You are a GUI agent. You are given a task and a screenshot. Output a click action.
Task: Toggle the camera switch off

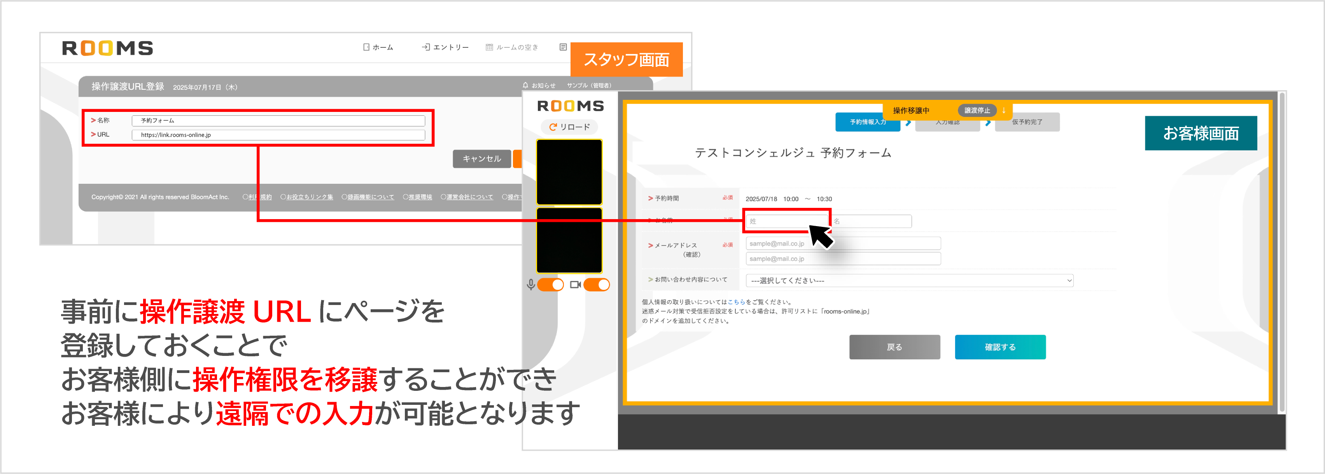point(597,284)
